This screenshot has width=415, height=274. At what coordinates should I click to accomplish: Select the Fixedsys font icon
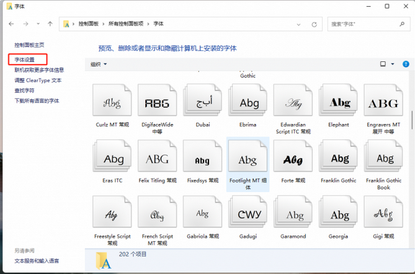pos(203,156)
